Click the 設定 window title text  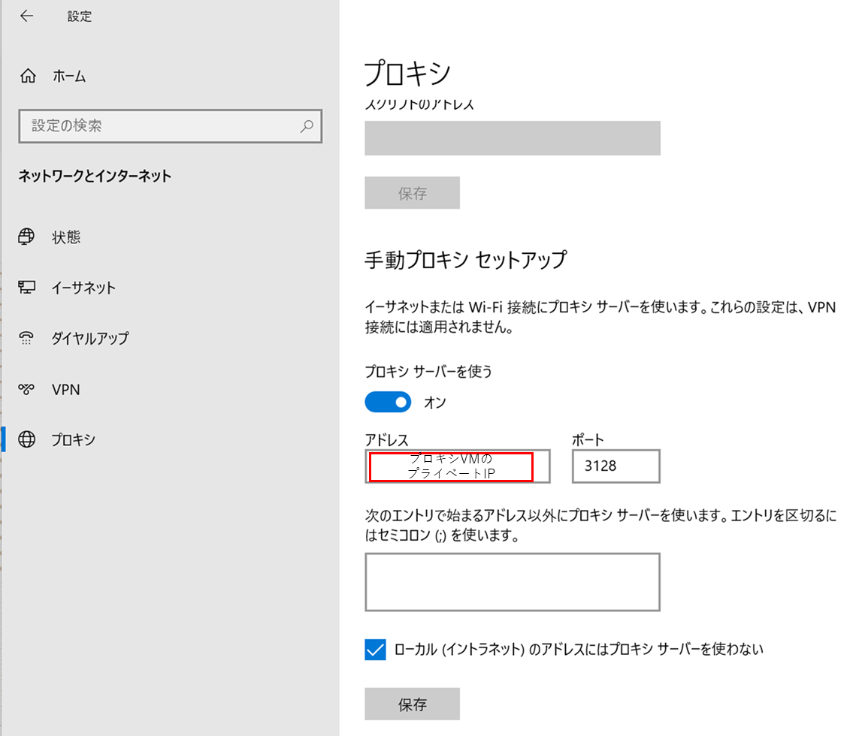click(x=80, y=17)
